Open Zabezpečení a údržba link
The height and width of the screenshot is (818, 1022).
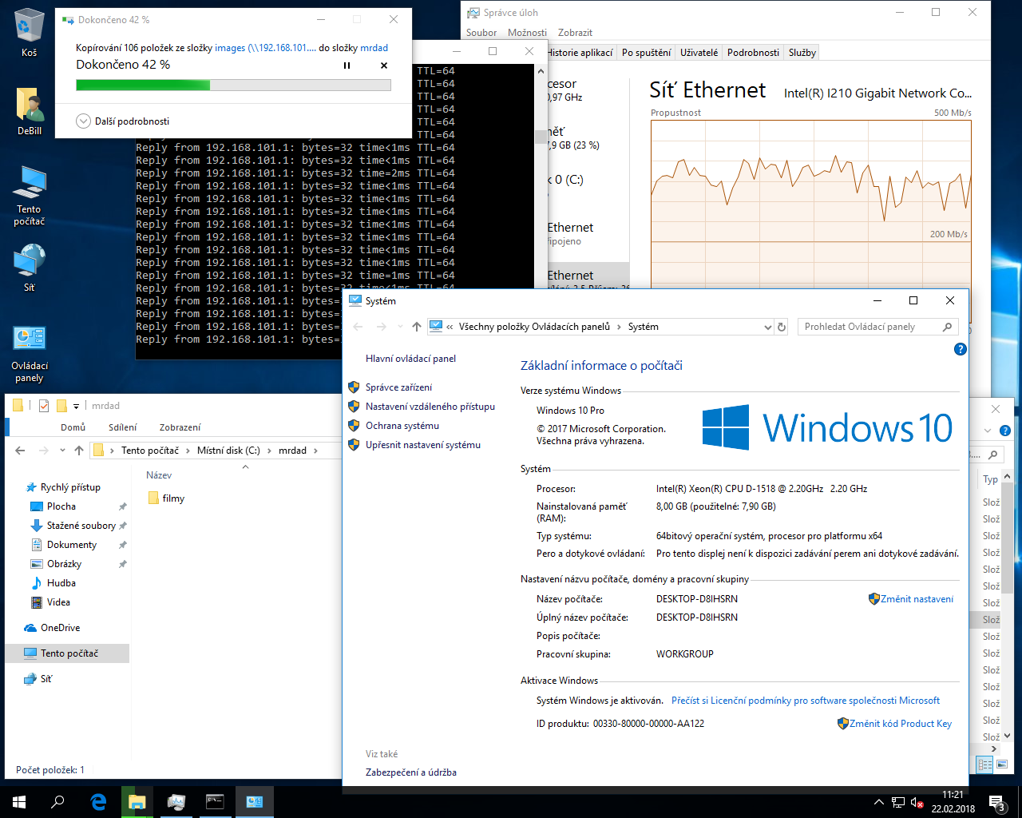pyautogui.click(x=411, y=772)
